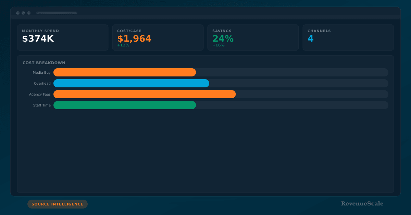Click the +16% savings change indicator

[x=218, y=45]
